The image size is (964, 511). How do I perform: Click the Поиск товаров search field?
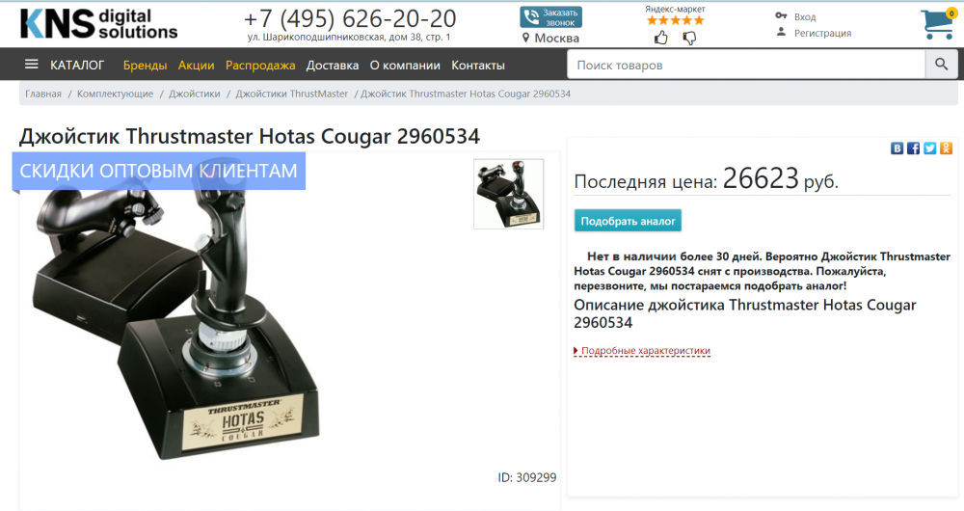[746, 65]
